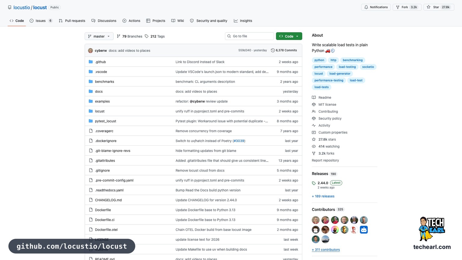The width and height of the screenshot is (462, 260).
Task: Open the .readthedocs.yaml file
Action: coord(109,190)
